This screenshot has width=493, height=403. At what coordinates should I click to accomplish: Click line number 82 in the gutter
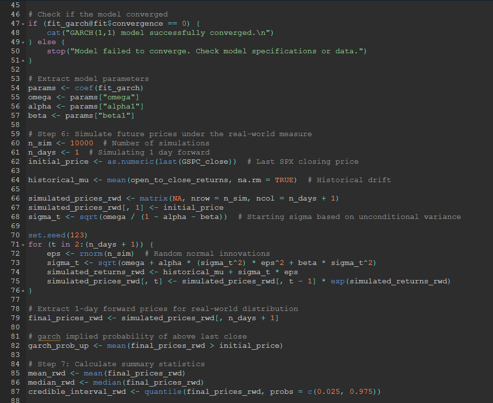click(15, 345)
